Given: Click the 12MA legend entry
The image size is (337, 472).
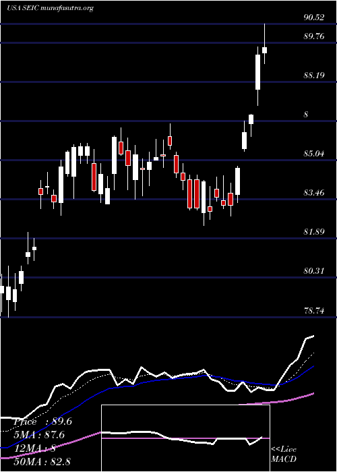Looking at the screenshot, I should pos(34,448).
